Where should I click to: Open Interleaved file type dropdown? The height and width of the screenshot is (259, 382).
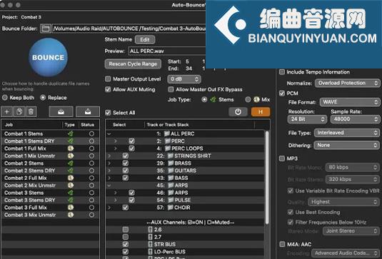click(x=347, y=133)
